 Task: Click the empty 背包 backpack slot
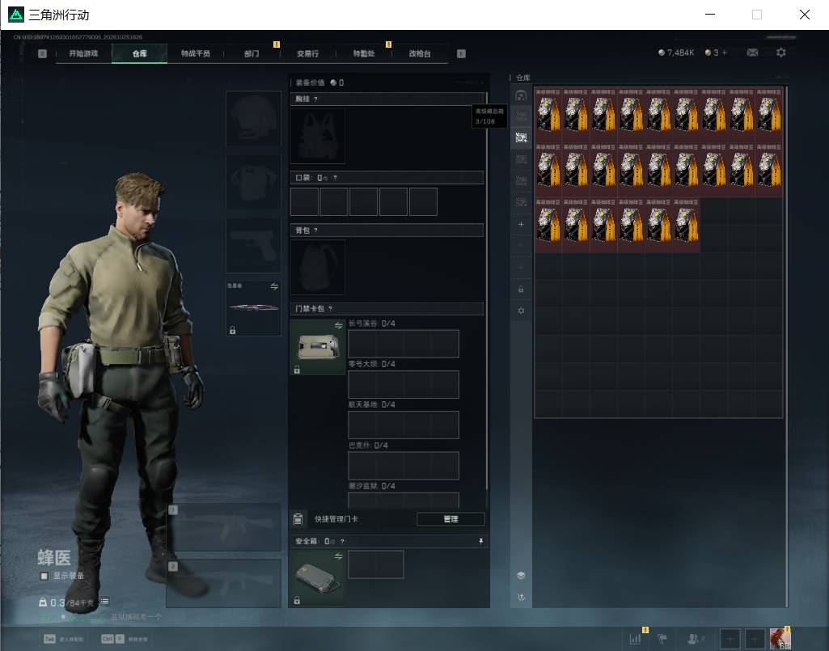(x=318, y=267)
